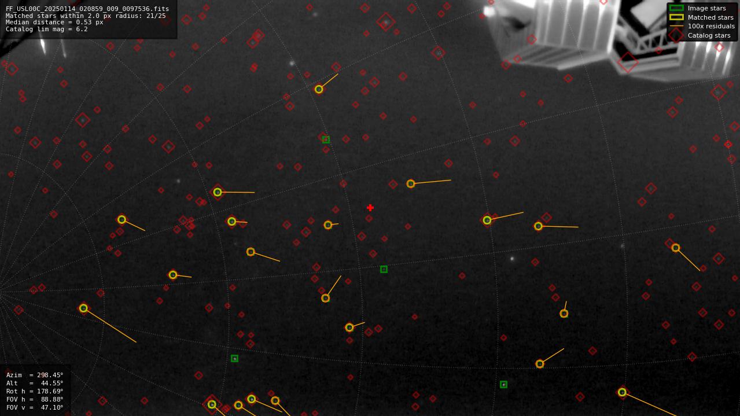Click the 'Matched stars' legend label
Image resolution: width=740 pixels, height=416 pixels.
[x=710, y=17]
